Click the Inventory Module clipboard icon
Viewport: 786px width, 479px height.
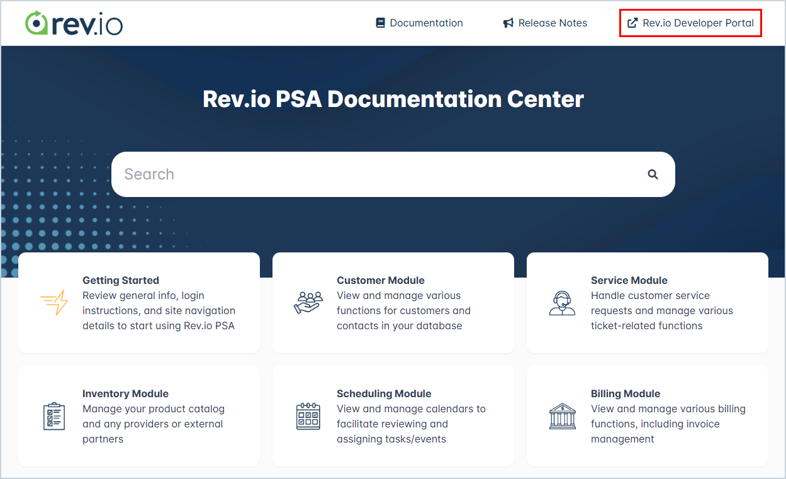[54, 416]
